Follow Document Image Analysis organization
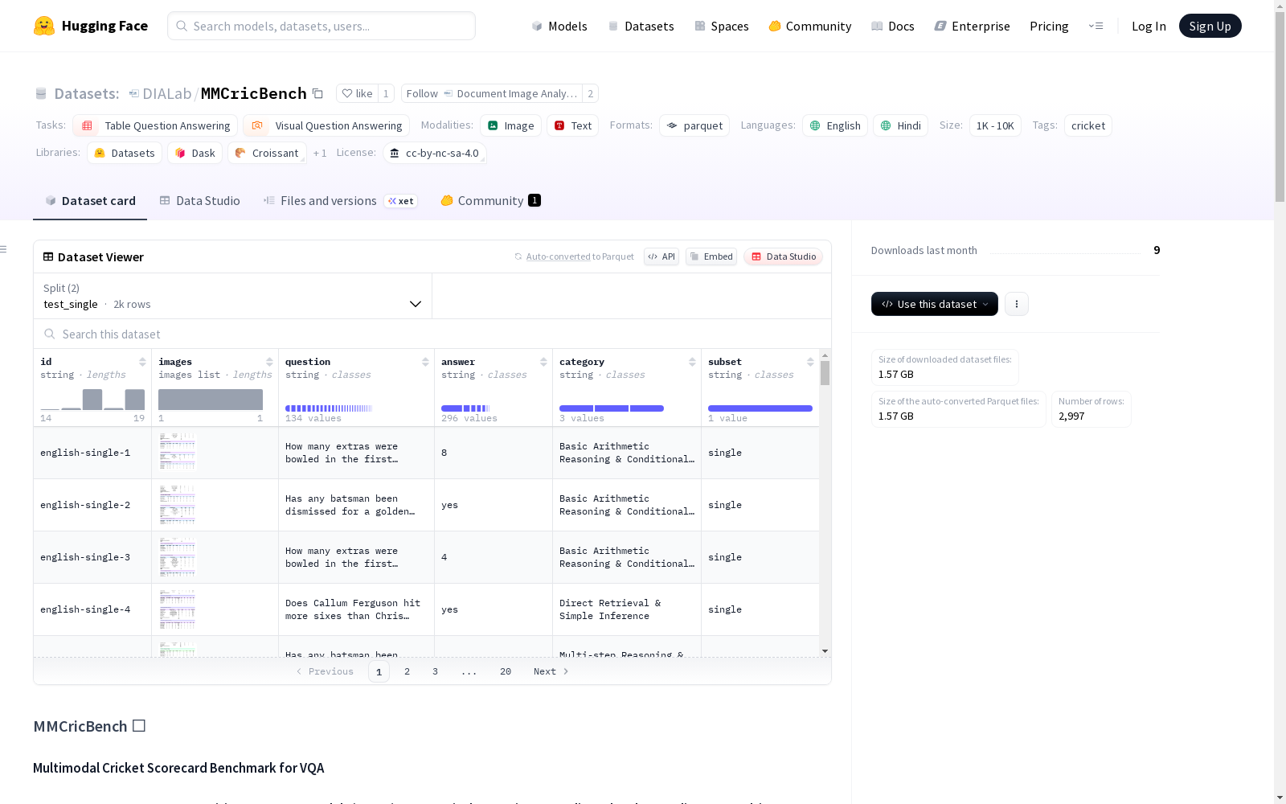 (x=491, y=93)
